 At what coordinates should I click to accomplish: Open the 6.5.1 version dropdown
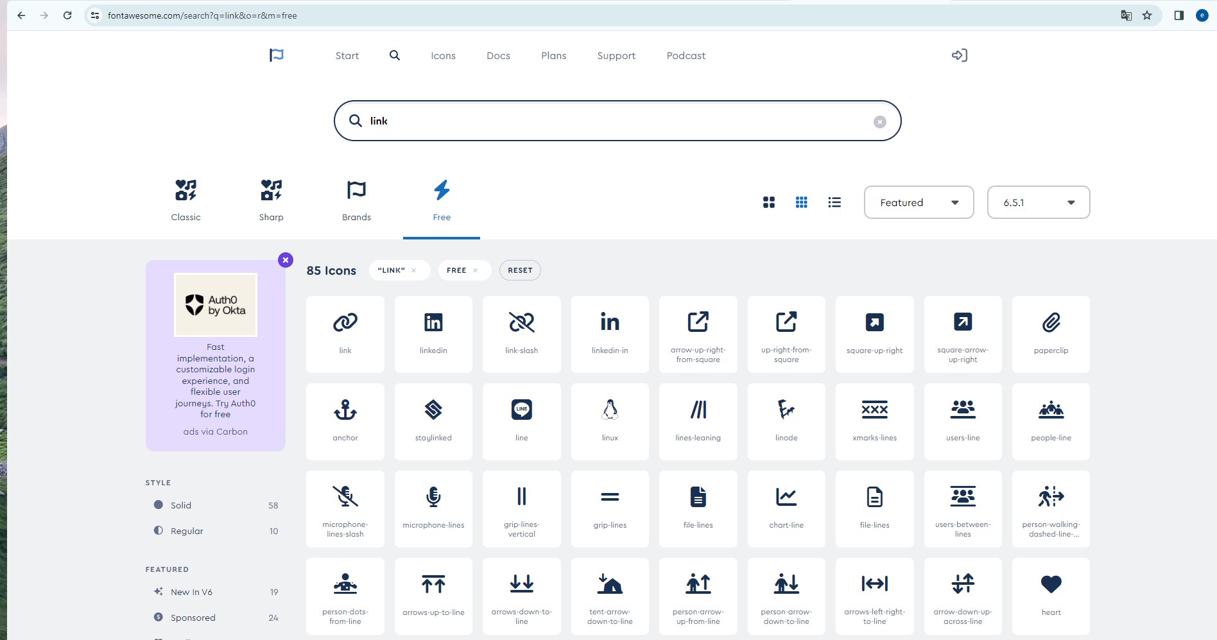click(1039, 202)
